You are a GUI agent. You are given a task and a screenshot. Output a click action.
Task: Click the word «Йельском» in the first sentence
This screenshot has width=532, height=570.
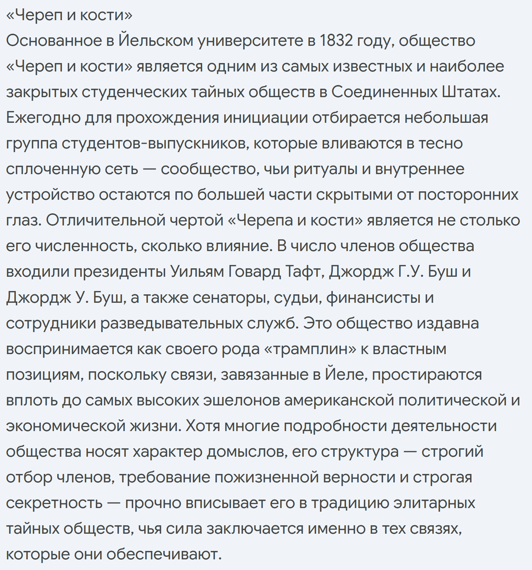pyautogui.click(x=156, y=40)
